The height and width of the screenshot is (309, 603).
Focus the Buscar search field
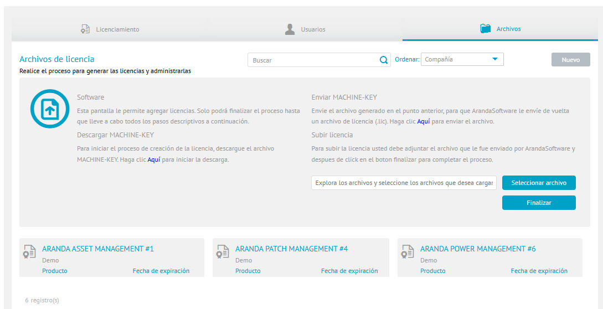(319, 60)
